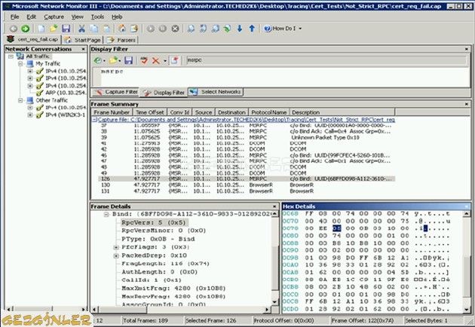
Task: Click the grey Start capture play icon
Action: coord(151,29)
